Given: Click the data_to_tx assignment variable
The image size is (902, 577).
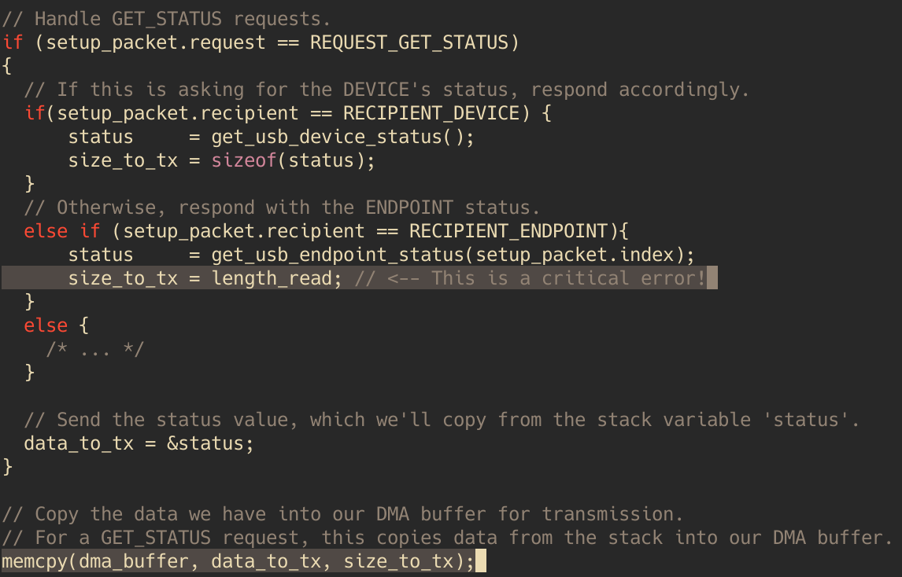Looking at the screenshot, I should click(79, 443).
